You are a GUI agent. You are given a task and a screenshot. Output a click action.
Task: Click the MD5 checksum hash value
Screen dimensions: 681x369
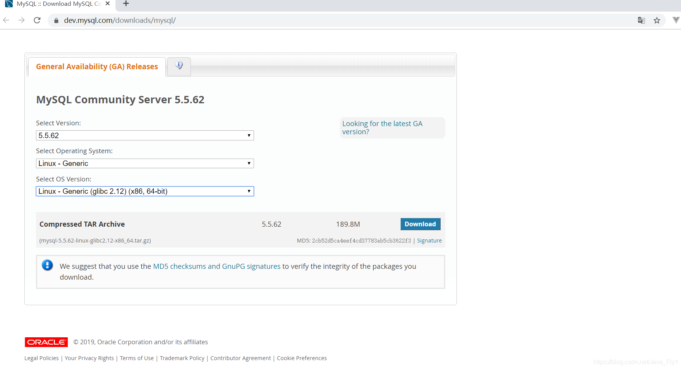click(x=362, y=241)
